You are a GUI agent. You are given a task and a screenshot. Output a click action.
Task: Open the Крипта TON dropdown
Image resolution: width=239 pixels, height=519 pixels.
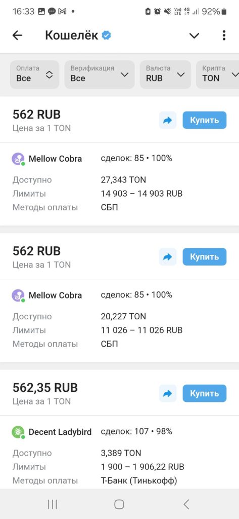click(218, 75)
